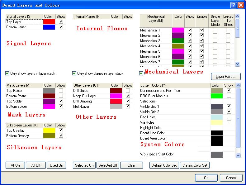Screen dimensions: 246x185
Task: Toggle Show for Top Overlay
Action: tap(61, 130)
